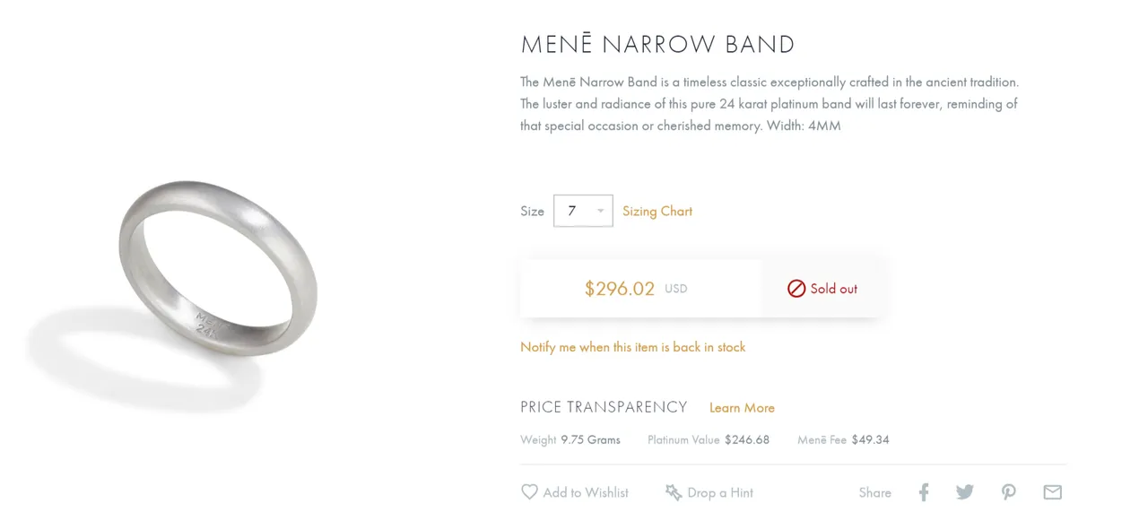The width and height of the screenshot is (1148, 512).
Task: Click the $296.02 price
Action: click(x=620, y=289)
